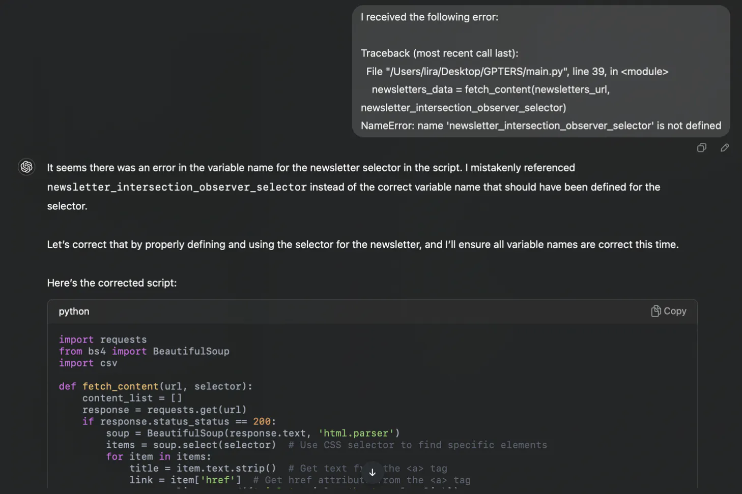Click the inline code newsletter_intersection_observer_selector in the reply
The width and height of the screenshot is (742, 494).
pos(177,187)
